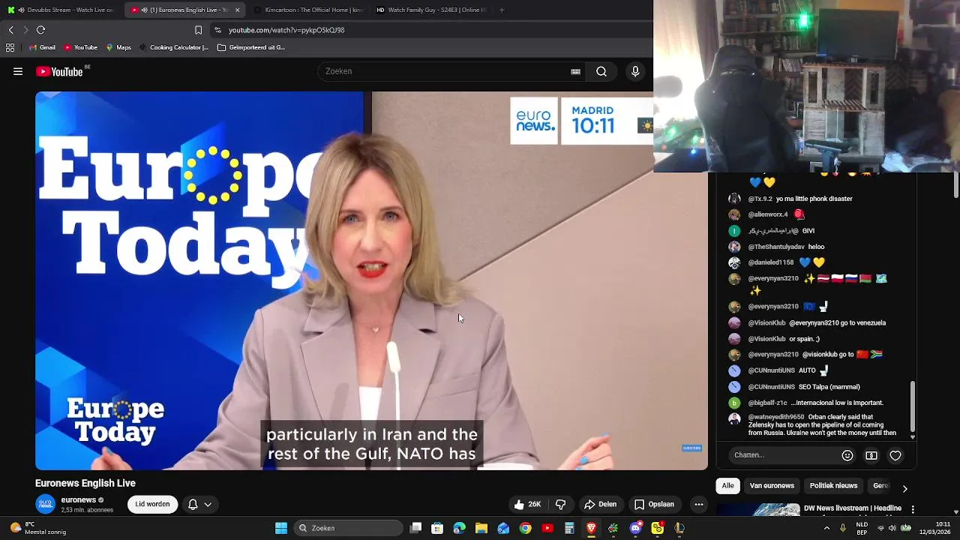
Task: Click the live chat scrollbar
Action: tap(913, 406)
